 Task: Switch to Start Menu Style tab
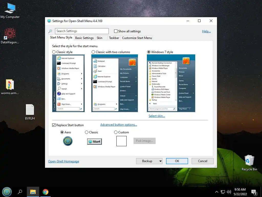[x=61, y=37]
